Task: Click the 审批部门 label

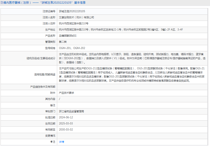Action: (50, 111)
